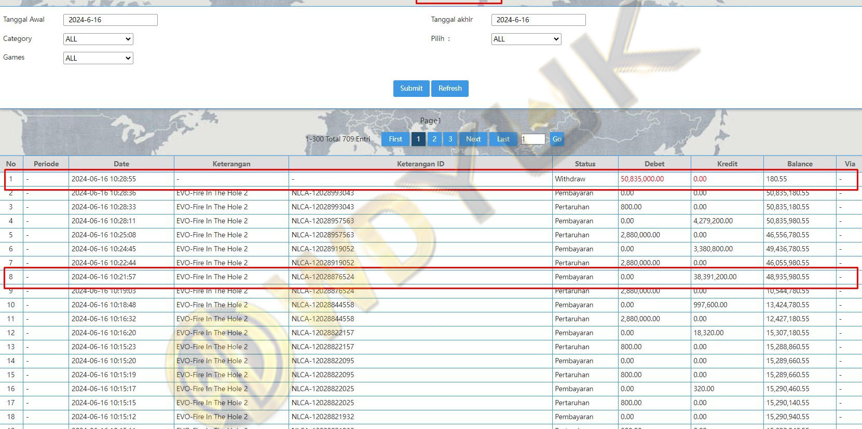
Task: Click NLCA-12028876524 in row 8
Action: coord(323,277)
